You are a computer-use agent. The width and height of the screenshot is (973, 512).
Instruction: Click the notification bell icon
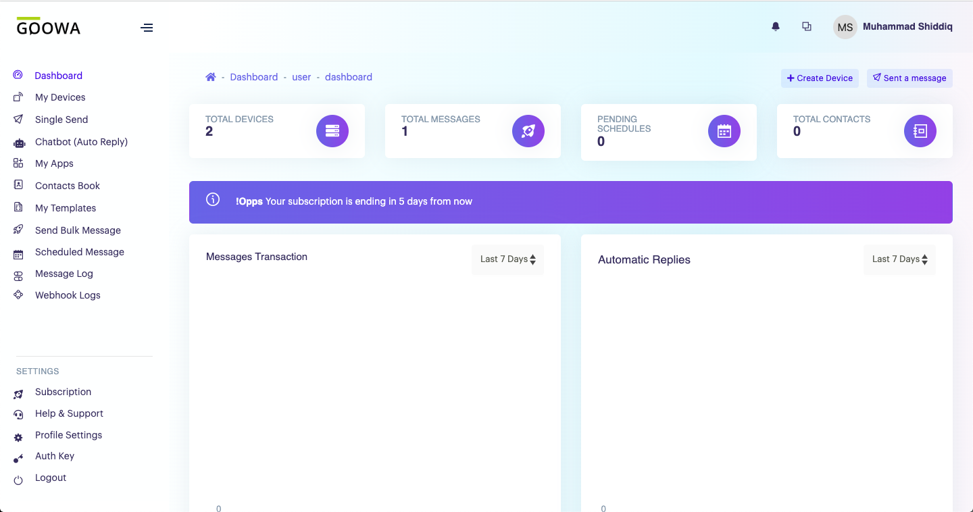(x=776, y=27)
